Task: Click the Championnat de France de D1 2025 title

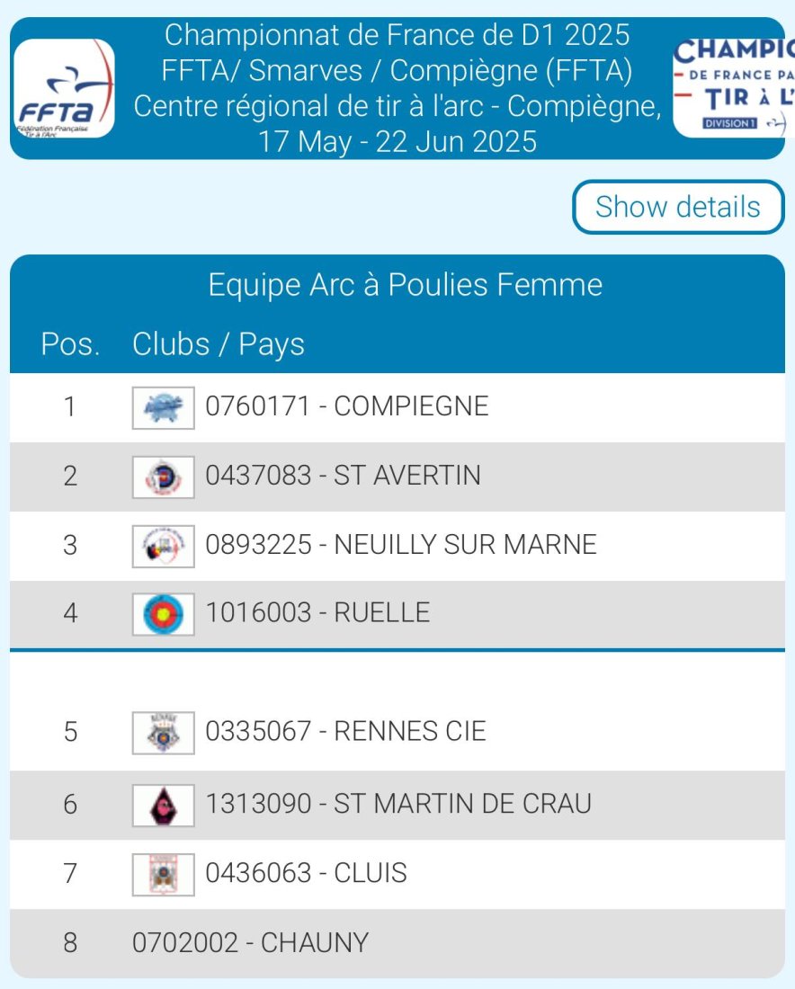Action: click(397, 35)
